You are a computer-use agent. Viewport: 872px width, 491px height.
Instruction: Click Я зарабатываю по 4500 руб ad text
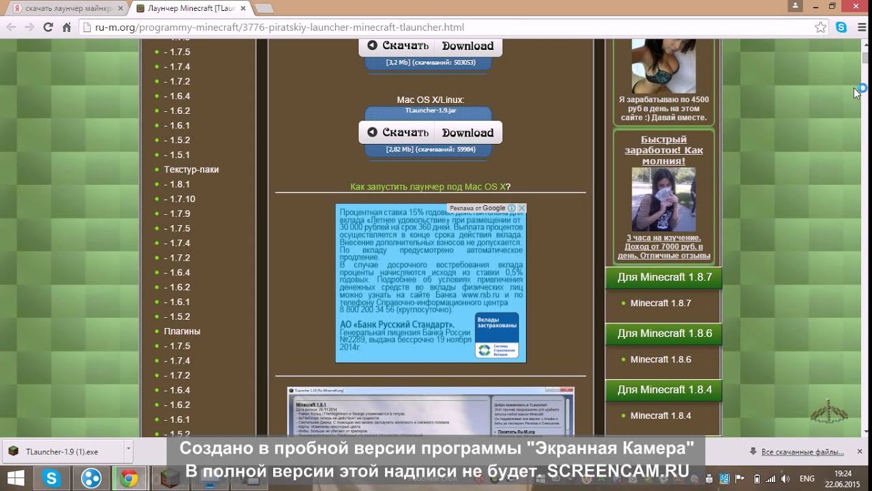coord(664,108)
